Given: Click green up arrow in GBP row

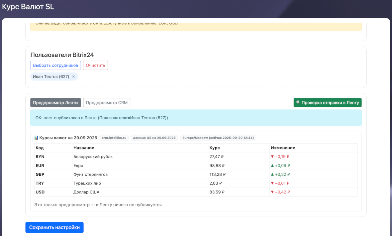Looking at the screenshot, I should pos(272,174).
